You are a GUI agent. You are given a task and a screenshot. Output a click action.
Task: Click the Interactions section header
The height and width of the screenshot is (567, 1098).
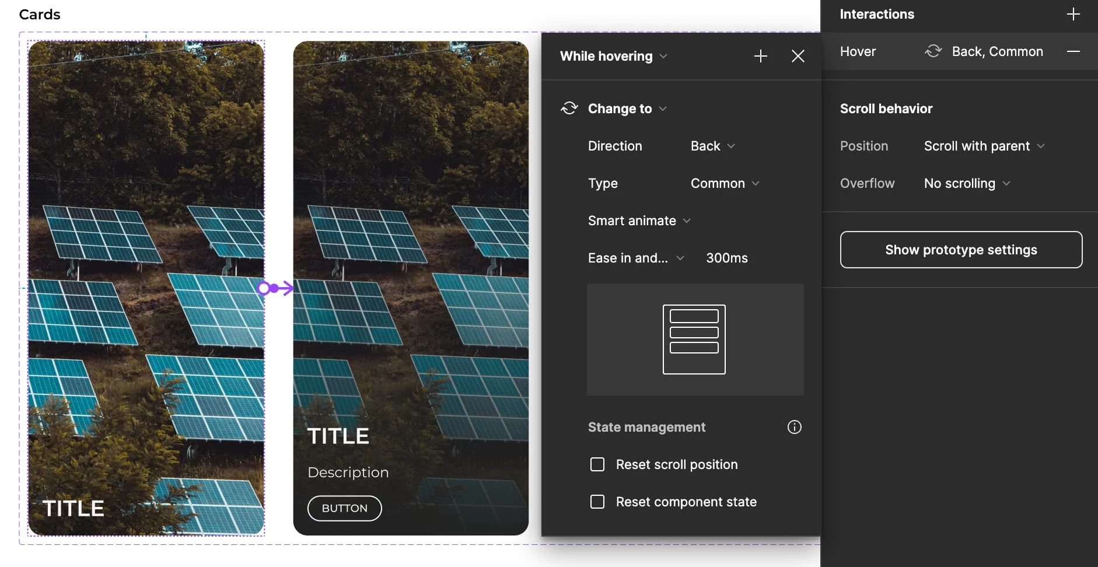(877, 14)
